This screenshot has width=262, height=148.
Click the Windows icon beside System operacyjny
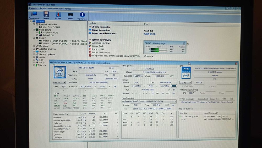point(90,43)
